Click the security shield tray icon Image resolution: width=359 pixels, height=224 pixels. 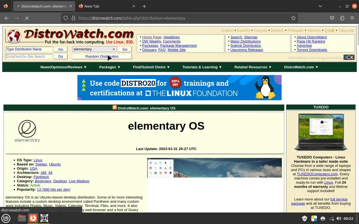point(304,218)
